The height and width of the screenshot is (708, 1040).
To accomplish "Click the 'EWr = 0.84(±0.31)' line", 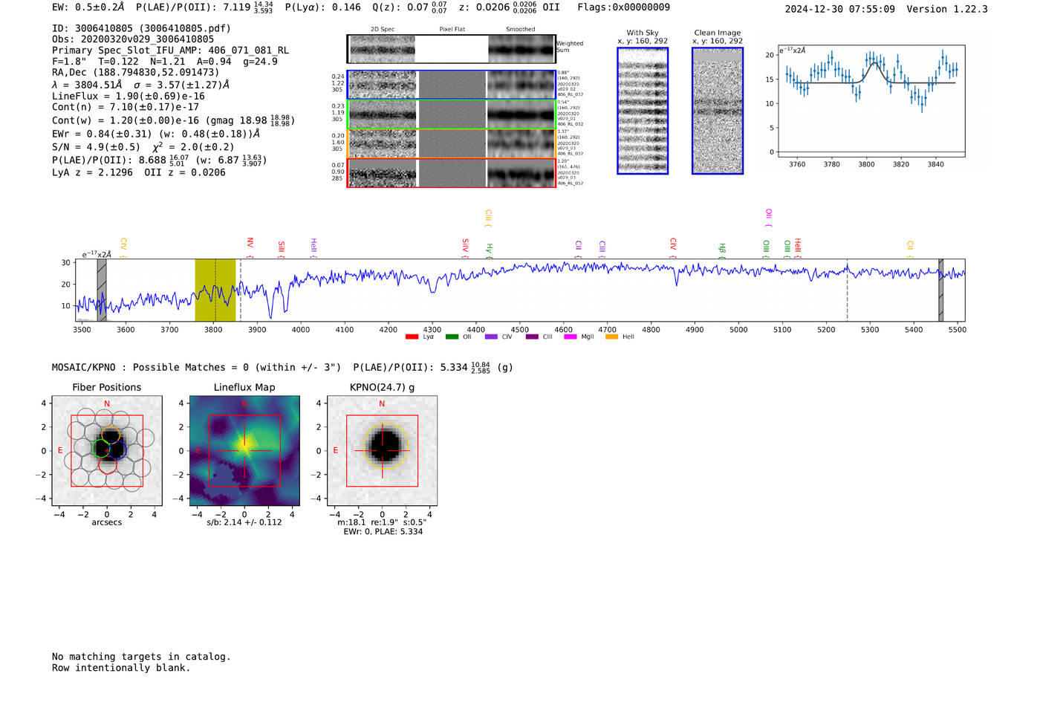I will click(x=156, y=134).
